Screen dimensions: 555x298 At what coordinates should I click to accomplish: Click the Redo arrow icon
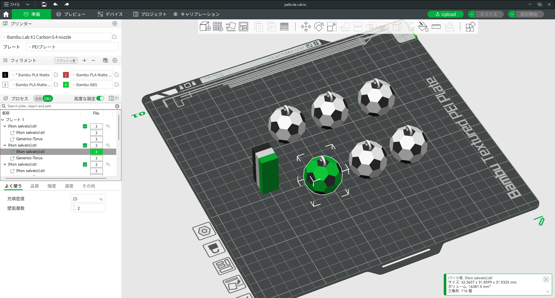[x=67, y=4]
